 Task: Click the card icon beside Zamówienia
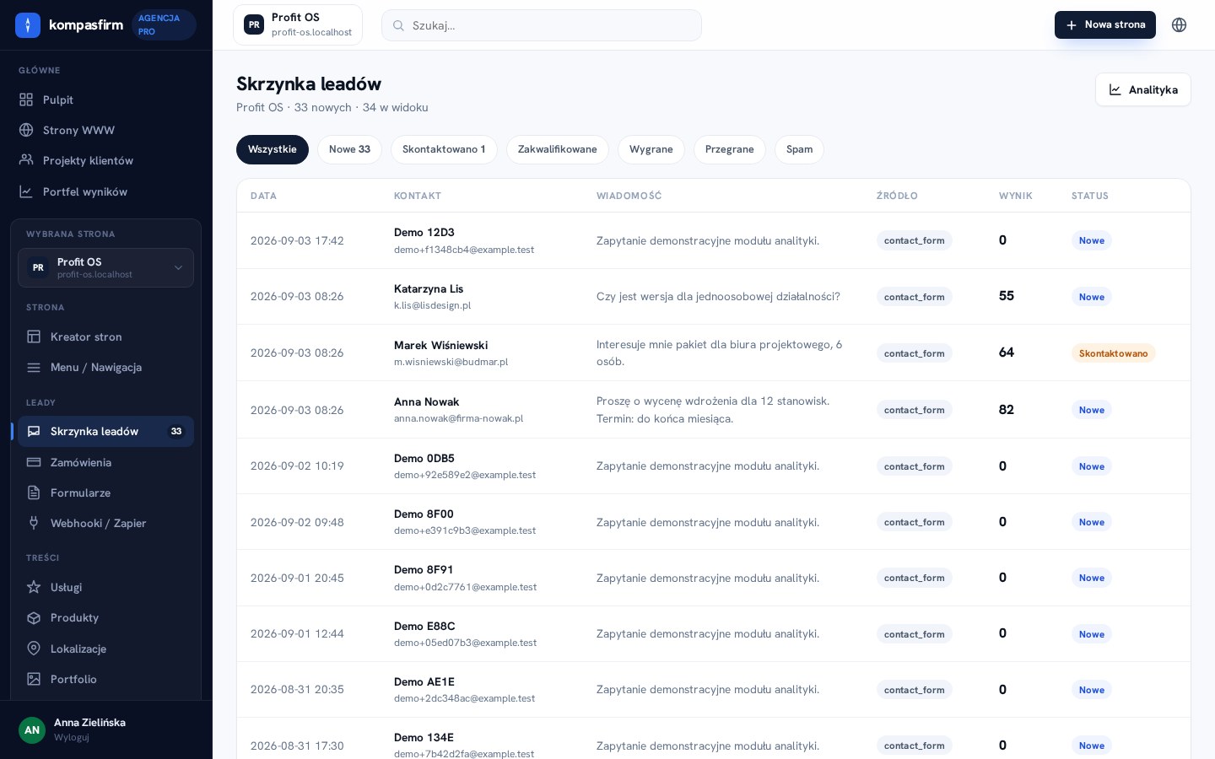click(34, 462)
